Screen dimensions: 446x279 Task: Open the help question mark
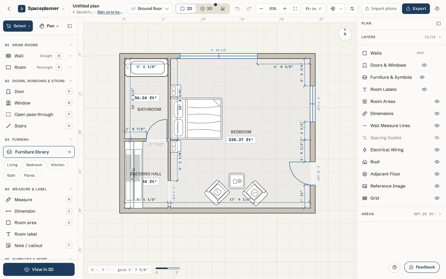pos(394,267)
